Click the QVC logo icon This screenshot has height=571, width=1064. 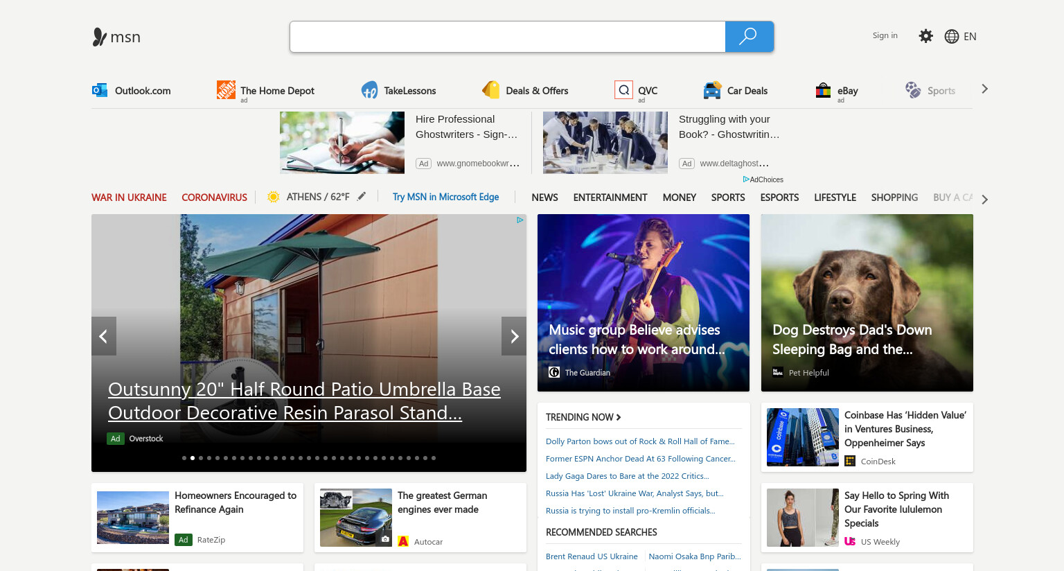coord(623,89)
